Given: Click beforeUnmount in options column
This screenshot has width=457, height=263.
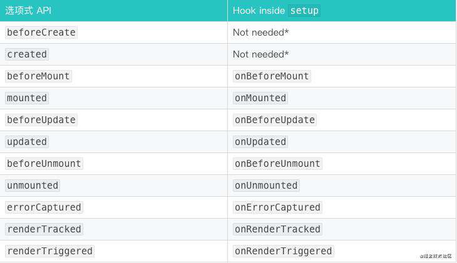Looking at the screenshot, I should [44, 164].
